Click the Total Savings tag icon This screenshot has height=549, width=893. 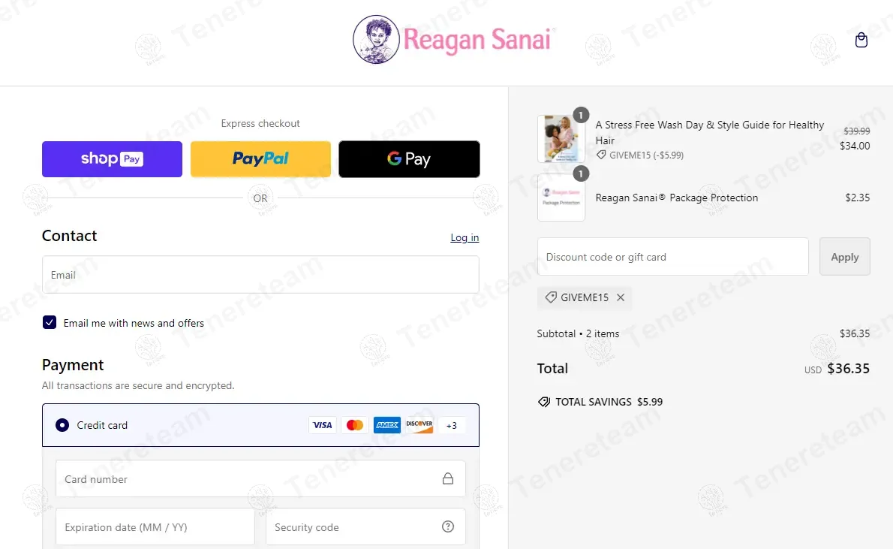[x=544, y=402]
